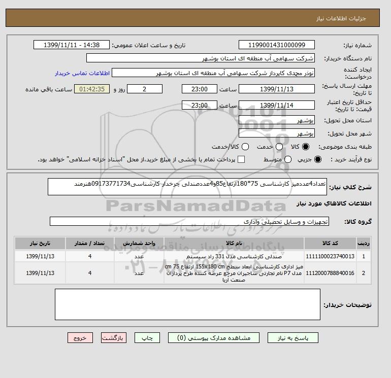
Task: Click the نام کالا column header
Action: pyautogui.click(x=234, y=243)
